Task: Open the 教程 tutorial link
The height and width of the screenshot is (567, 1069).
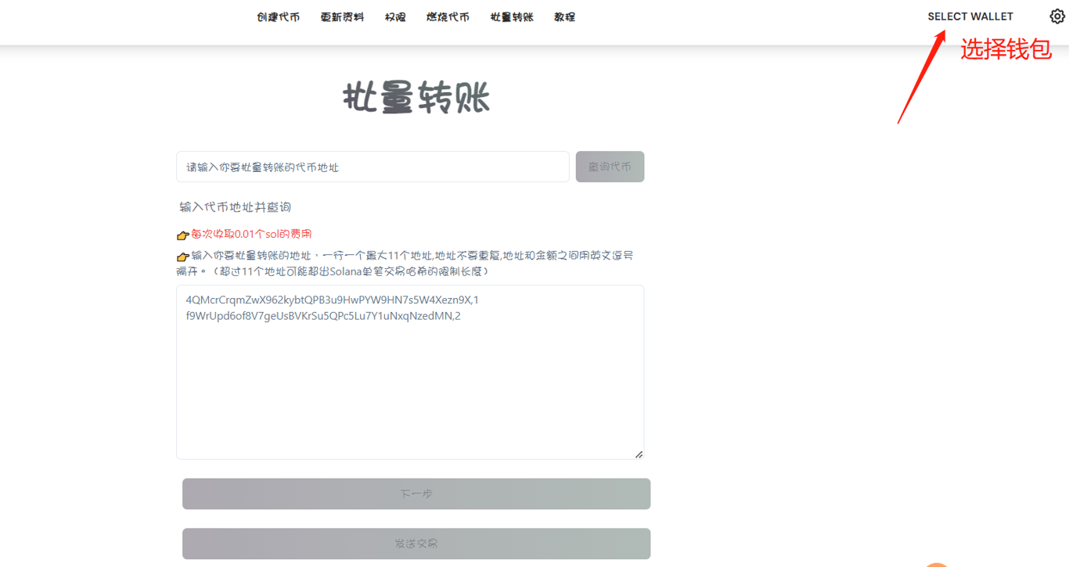Action: click(564, 16)
